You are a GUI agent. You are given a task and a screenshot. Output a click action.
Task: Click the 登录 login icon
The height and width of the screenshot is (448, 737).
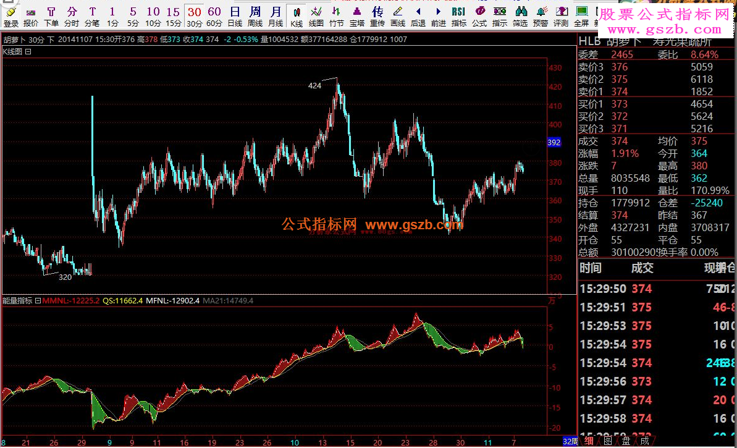[x=11, y=16]
